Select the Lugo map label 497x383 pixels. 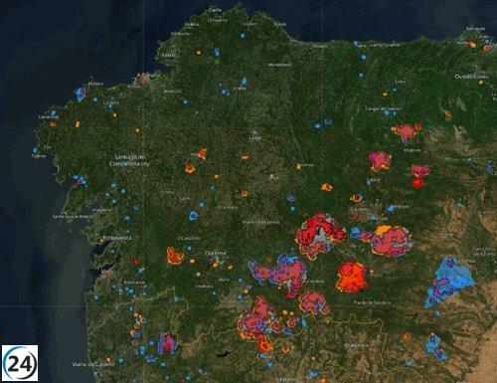point(255,137)
